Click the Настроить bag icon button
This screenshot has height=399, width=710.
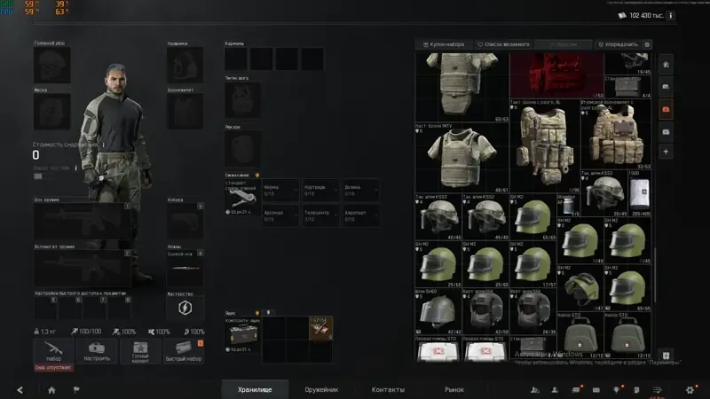click(97, 351)
